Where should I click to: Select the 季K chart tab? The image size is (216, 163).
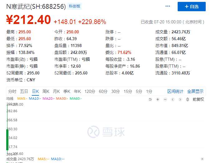pyautogui.click(x=67, y=91)
